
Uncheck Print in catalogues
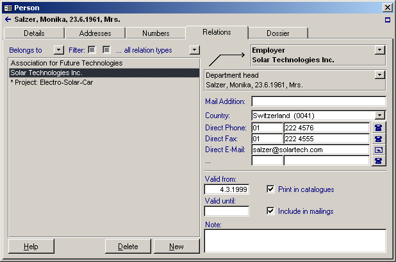click(270, 189)
